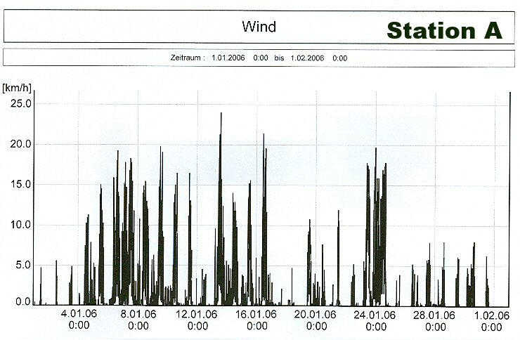
Task: Click the "Zeitraum" period label
Action: (187, 58)
